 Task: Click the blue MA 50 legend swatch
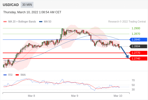(41, 22)
